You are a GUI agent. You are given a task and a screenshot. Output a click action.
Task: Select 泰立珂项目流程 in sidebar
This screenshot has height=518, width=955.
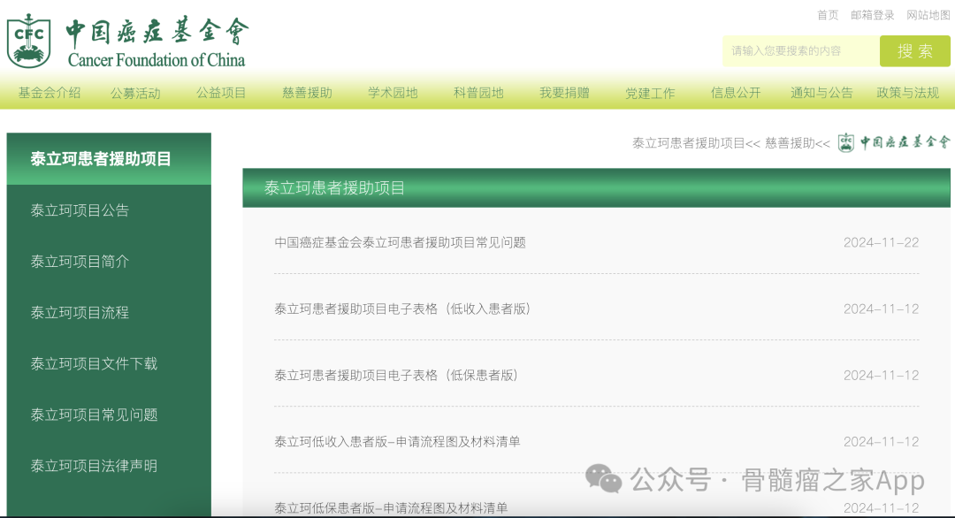[80, 313]
